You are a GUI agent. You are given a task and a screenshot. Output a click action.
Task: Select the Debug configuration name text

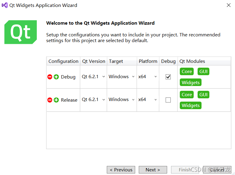68,77
